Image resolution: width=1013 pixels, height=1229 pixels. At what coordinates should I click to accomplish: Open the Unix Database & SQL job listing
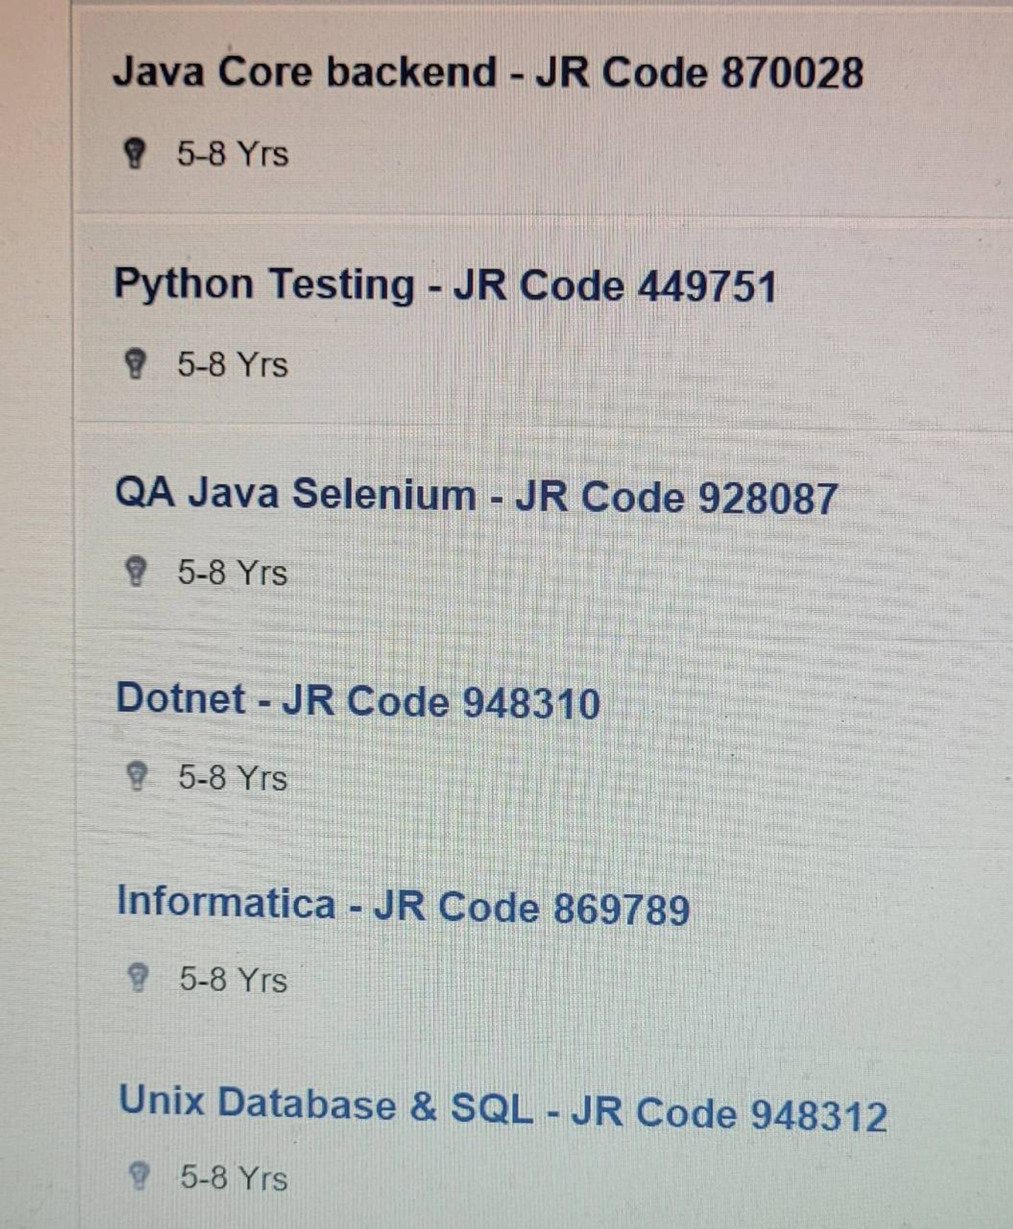tap(503, 1109)
